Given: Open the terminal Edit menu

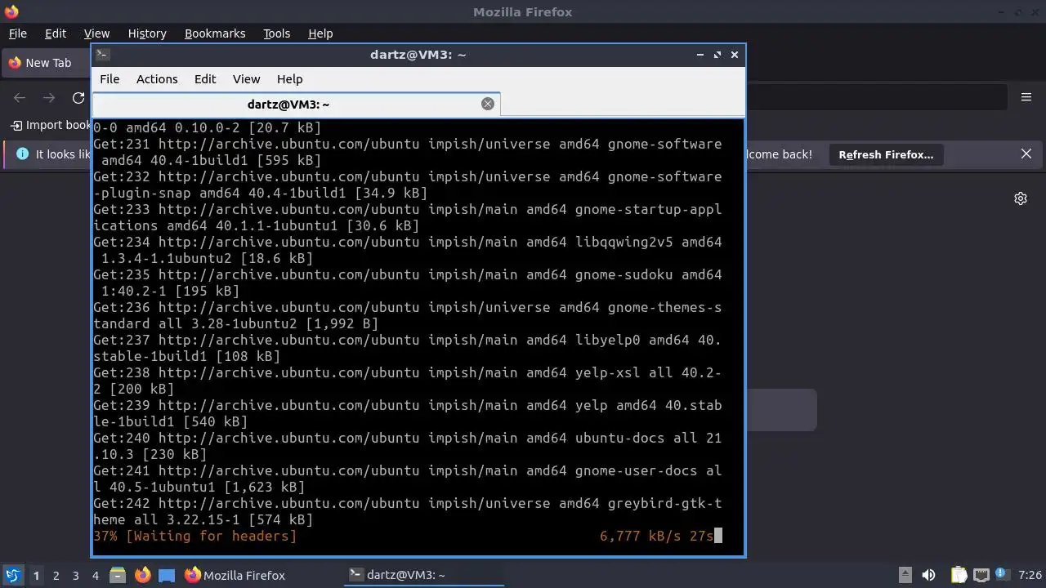Looking at the screenshot, I should click(205, 79).
